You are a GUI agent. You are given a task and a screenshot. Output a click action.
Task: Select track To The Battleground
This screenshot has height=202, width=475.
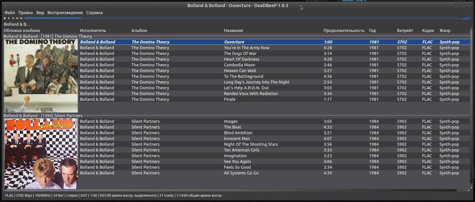click(275, 76)
